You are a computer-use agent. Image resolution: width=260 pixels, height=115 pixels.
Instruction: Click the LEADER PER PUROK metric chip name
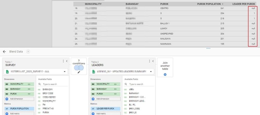pos(105,109)
